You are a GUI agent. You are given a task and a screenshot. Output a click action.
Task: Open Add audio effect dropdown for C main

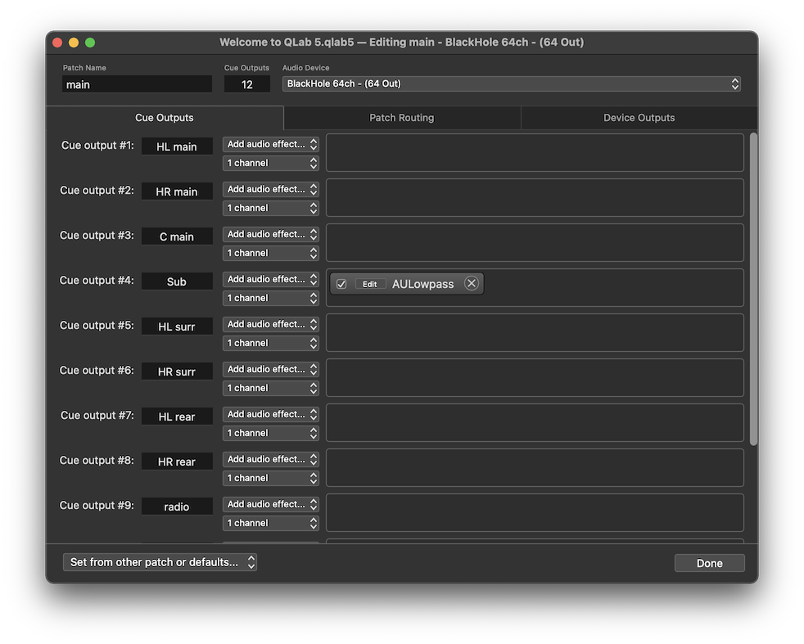point(271,234)
